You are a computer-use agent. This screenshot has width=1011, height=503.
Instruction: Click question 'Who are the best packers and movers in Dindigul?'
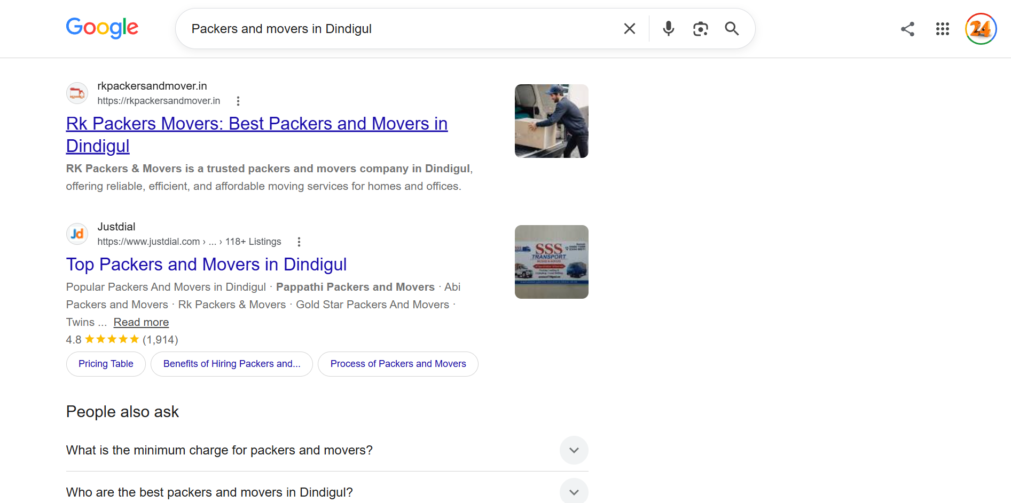(209, 492)
